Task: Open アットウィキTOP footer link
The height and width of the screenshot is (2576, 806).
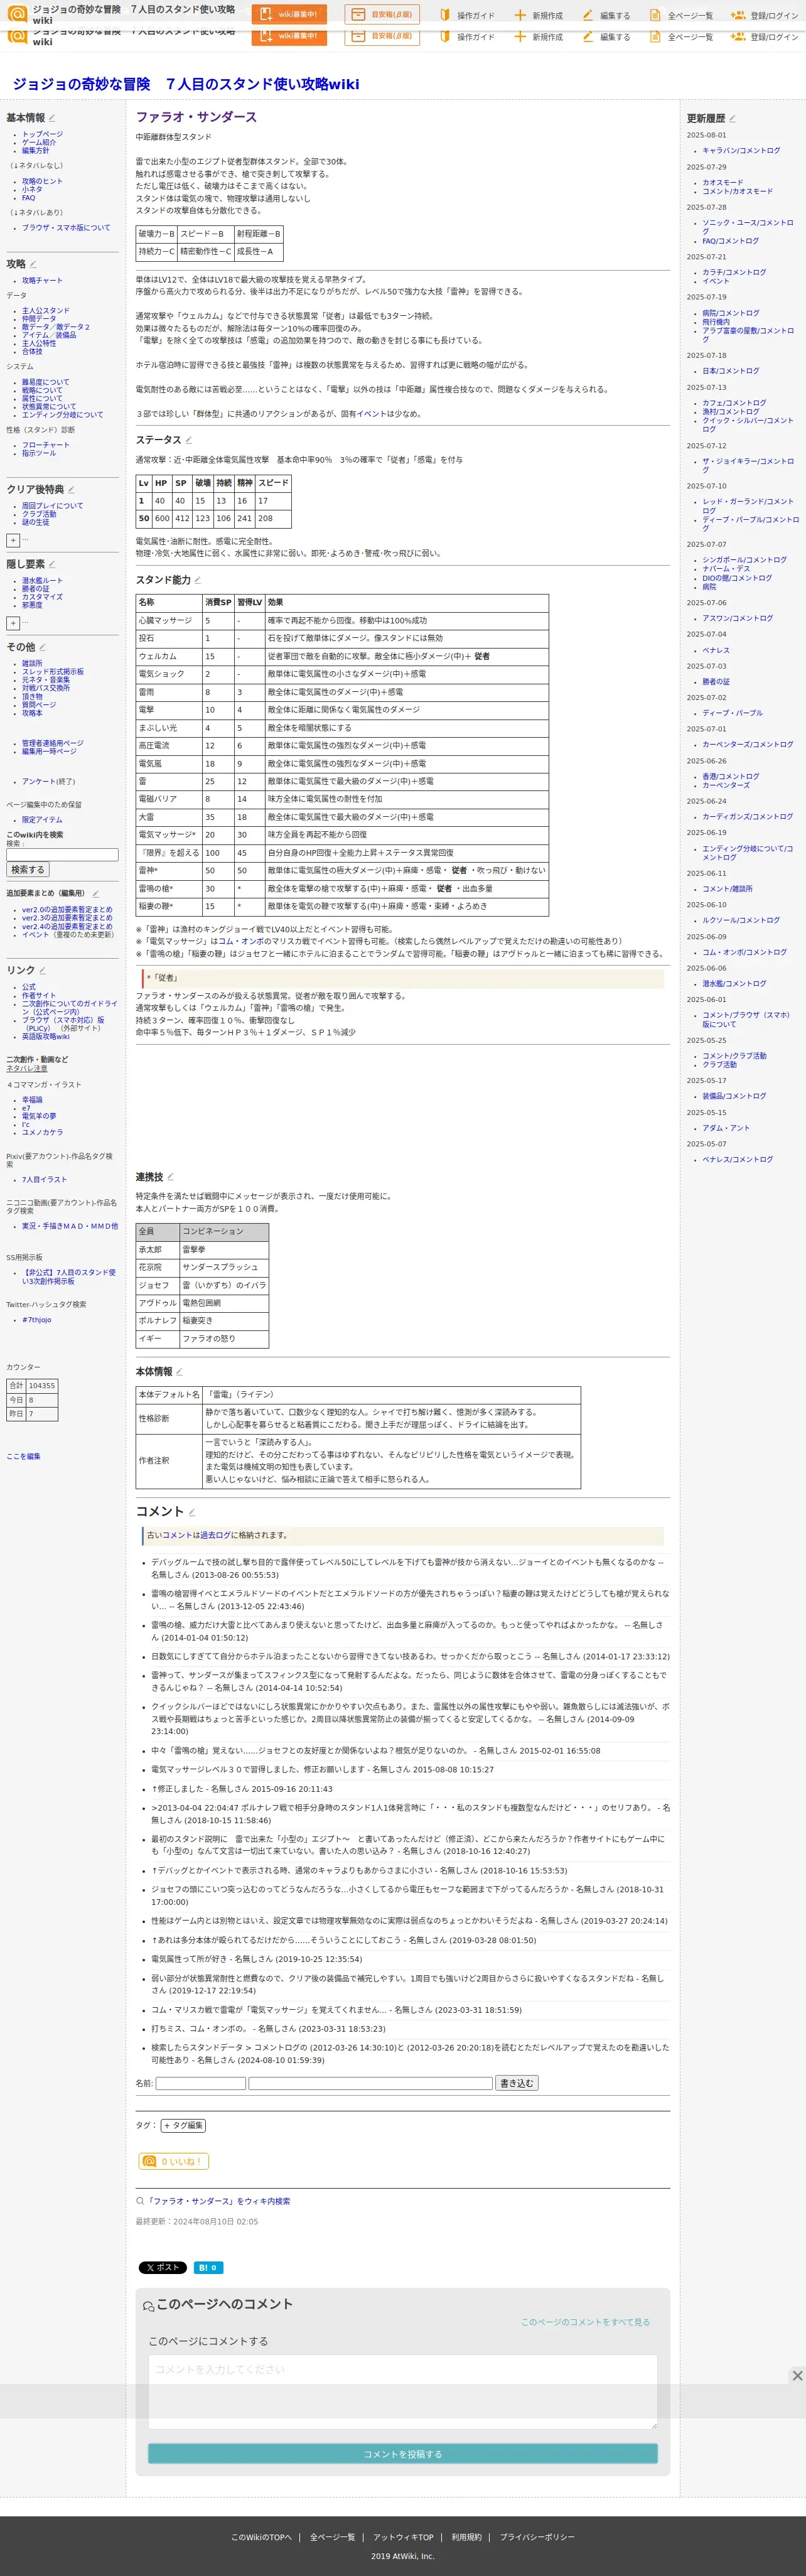Action: [x=403, y=2537]
